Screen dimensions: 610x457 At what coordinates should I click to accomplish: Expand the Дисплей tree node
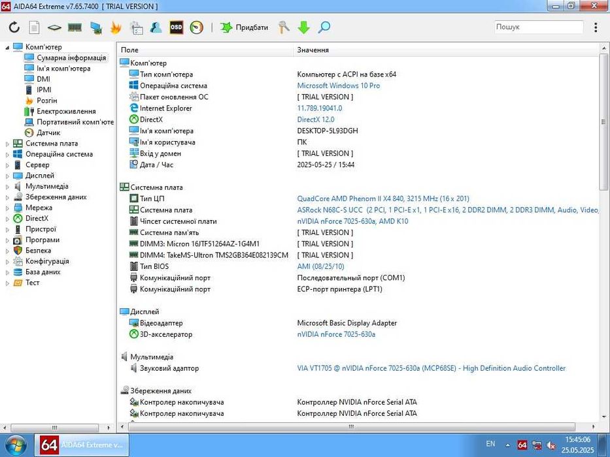pyautogui.click(x=7, y=176)
